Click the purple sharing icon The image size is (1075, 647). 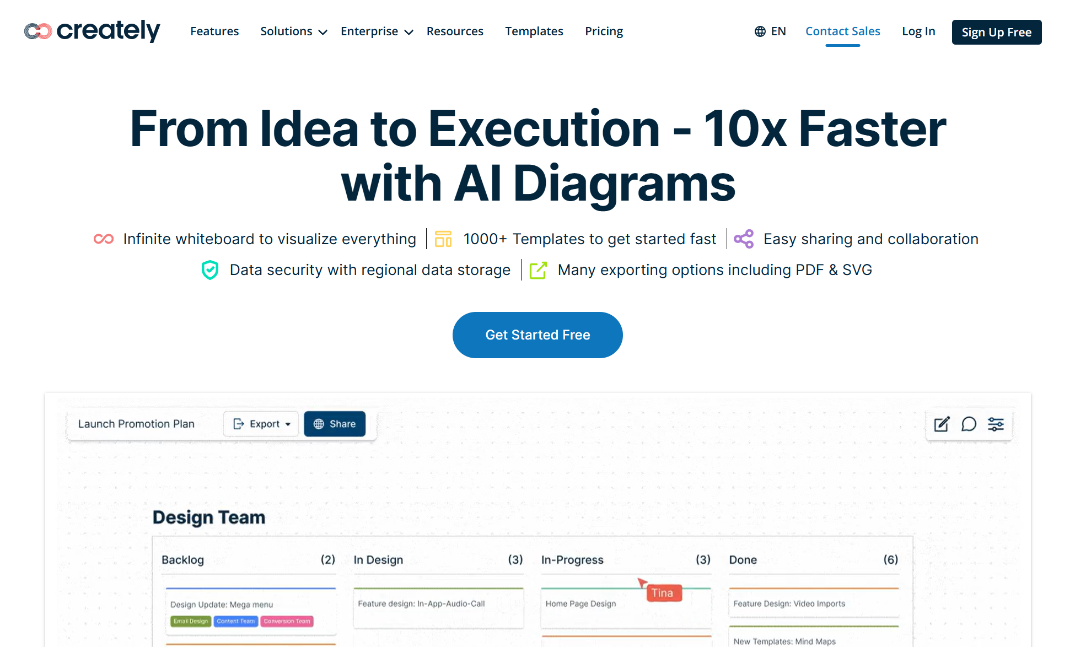coord(744,239)
